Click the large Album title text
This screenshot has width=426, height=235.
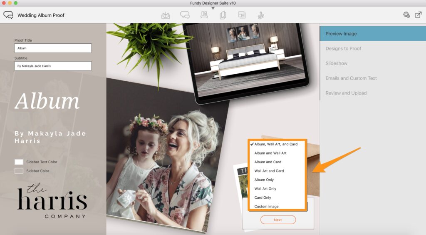(x=47, y=101)
